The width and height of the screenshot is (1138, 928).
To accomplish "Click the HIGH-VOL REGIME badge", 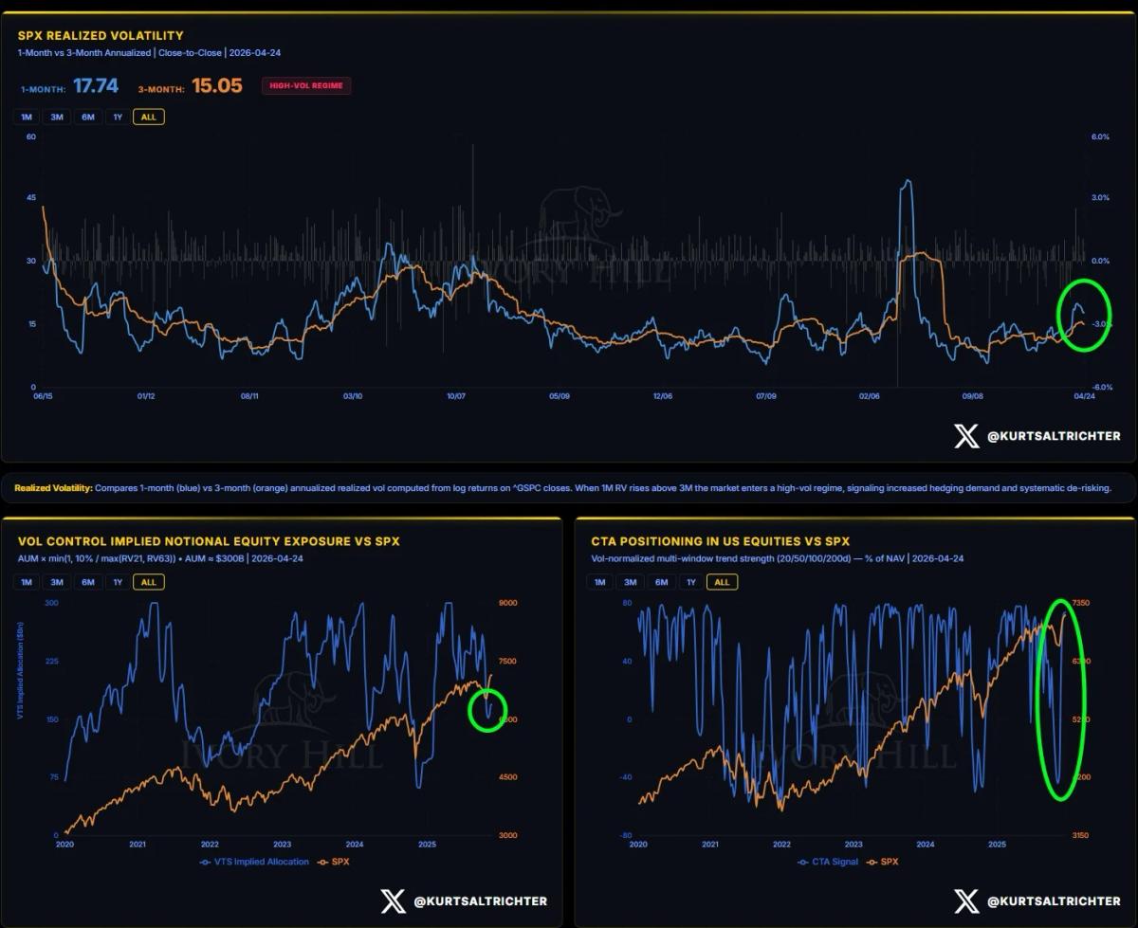I will coord(306,85).
